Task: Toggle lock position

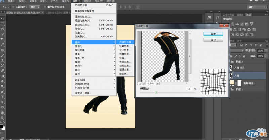Action: point(240,56)
